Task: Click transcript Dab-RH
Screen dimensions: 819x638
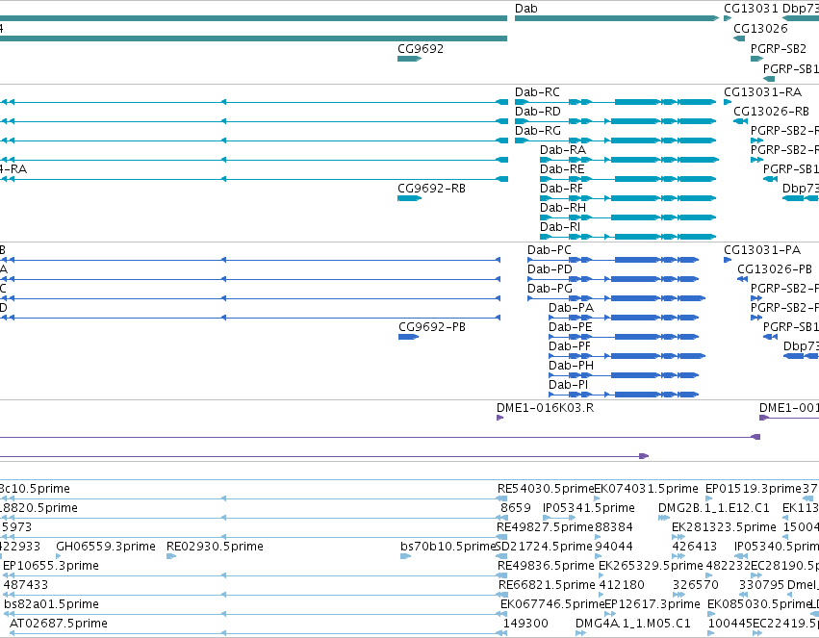Action: [627, 217]
